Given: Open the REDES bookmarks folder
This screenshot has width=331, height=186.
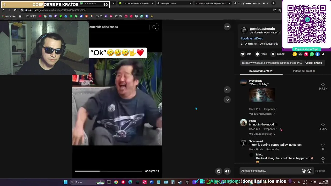Looking at the screenshot, I should 31,16.
